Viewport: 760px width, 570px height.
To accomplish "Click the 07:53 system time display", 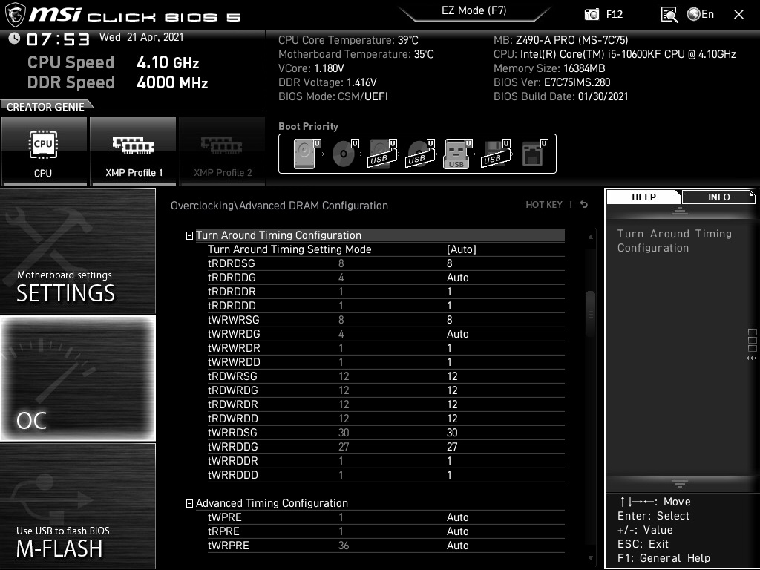I will click(x=58, y=39).
